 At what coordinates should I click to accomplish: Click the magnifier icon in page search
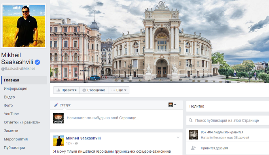tap(190, 120)
